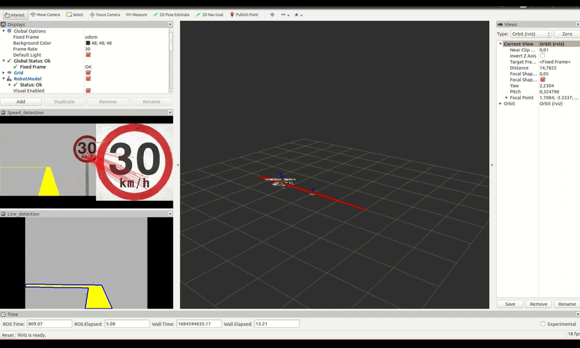
Task: Activate the Move Camera tool
Action: pyautogui.click(x=45, y=15)
